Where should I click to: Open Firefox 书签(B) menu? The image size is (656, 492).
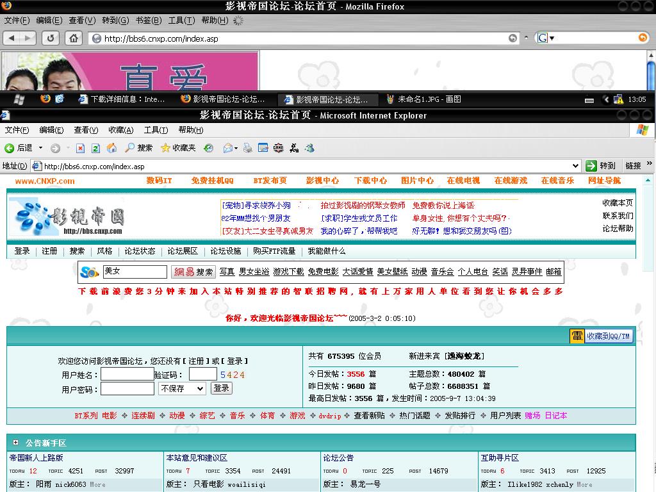click(x=149, y=20)
